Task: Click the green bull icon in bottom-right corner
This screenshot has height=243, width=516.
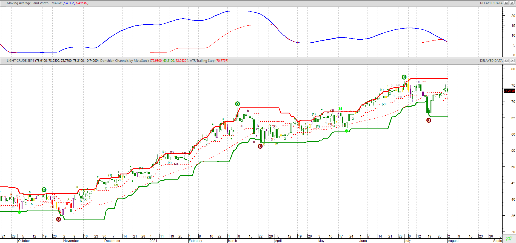Action: tap(509, 239)
